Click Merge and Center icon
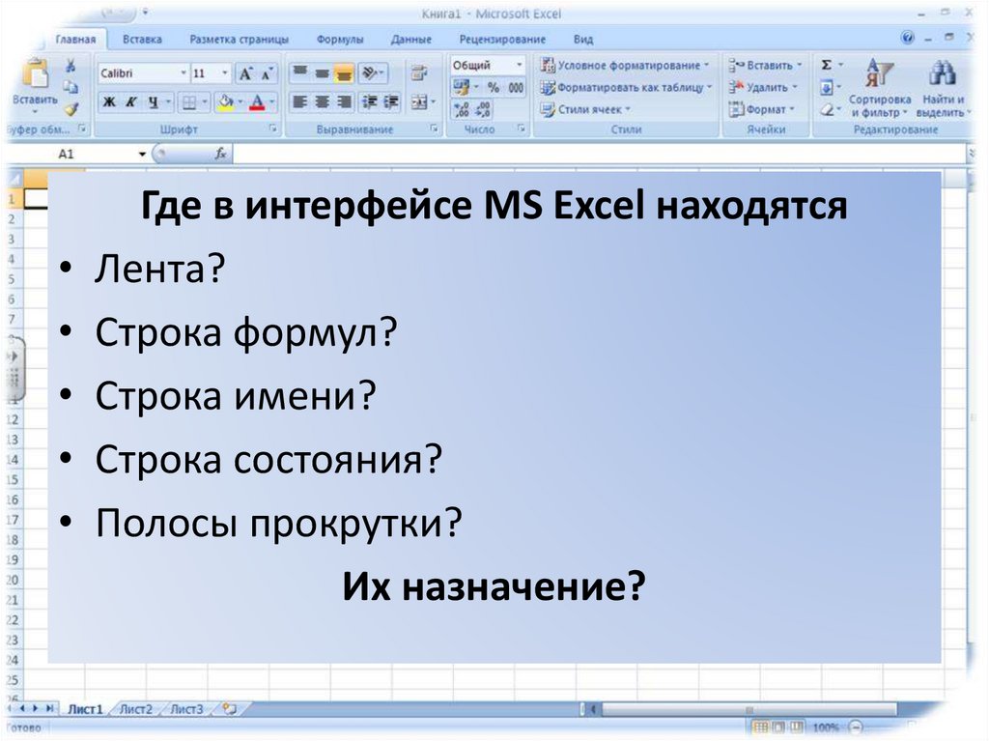Viewport: 989px width, 741px height. [419, 101]
